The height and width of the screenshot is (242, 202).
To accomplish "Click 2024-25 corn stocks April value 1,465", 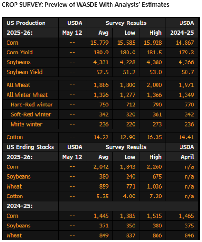I will (x=186, y=216).
